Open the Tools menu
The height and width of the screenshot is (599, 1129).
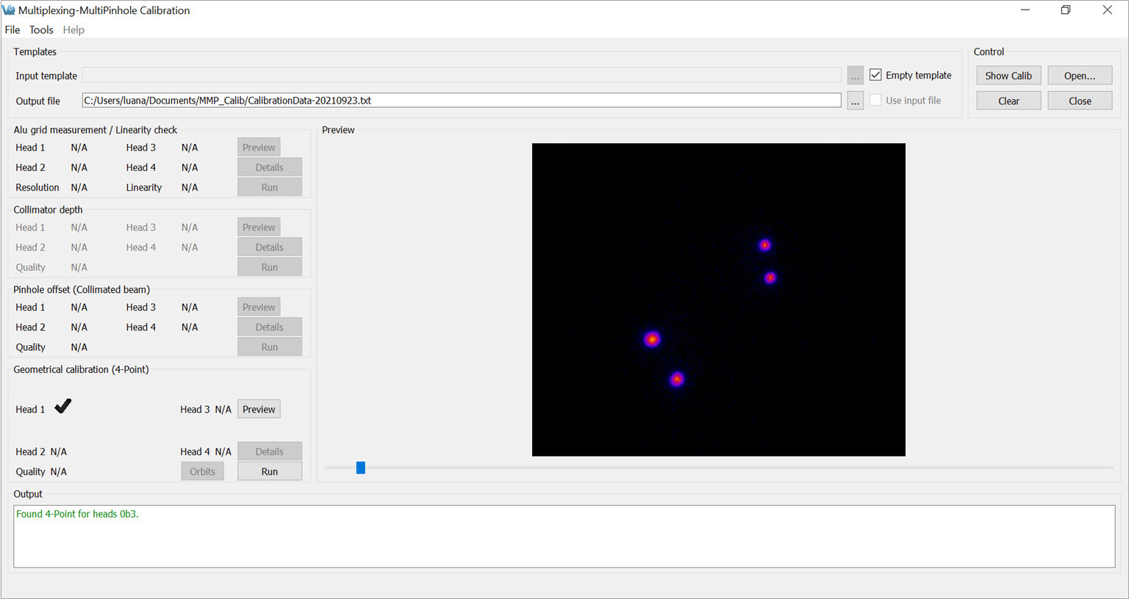tap(41, 30)
